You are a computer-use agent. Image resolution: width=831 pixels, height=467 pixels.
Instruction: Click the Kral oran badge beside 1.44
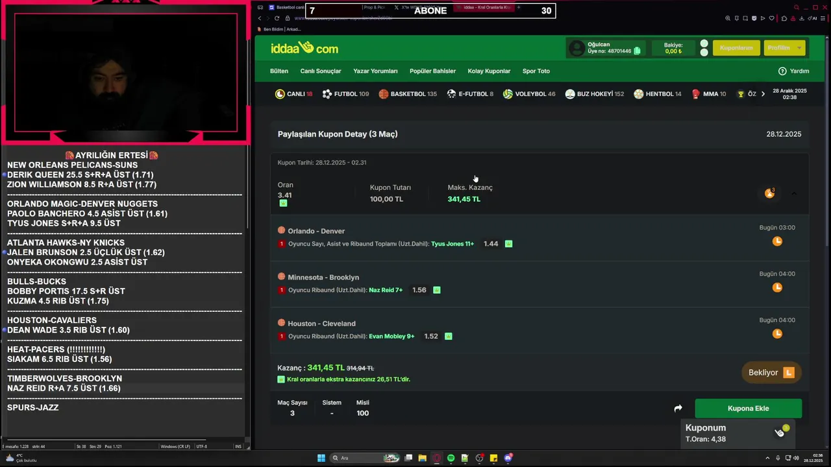pos(508,244)
